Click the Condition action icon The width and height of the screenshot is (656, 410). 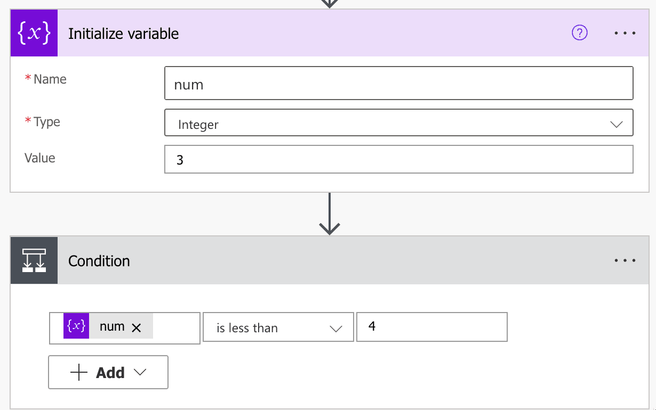point(34,260)
